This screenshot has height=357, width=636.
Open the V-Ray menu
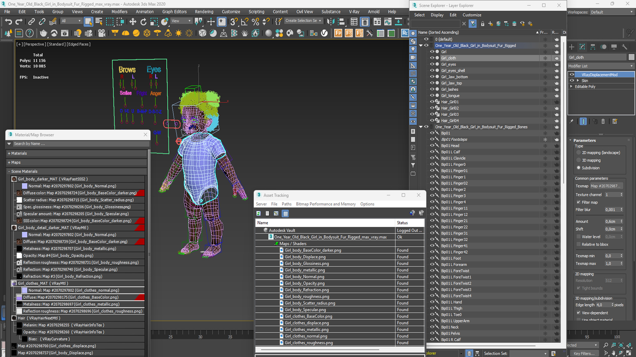point(354,12)
